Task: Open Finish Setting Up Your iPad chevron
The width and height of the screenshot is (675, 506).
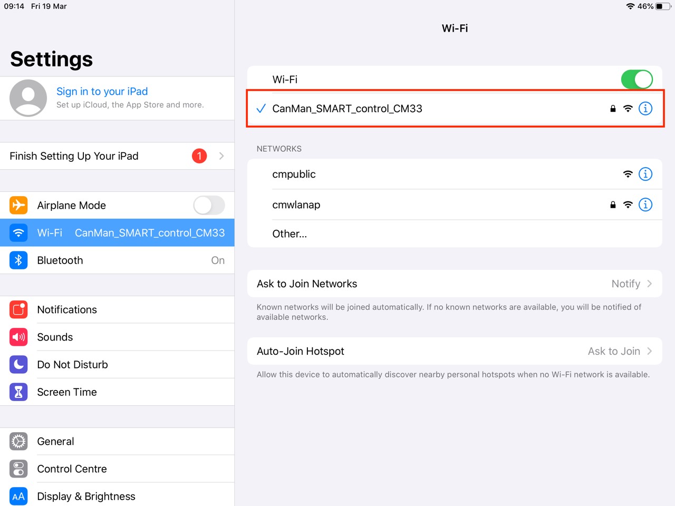Action: click(x=221, y=156)
